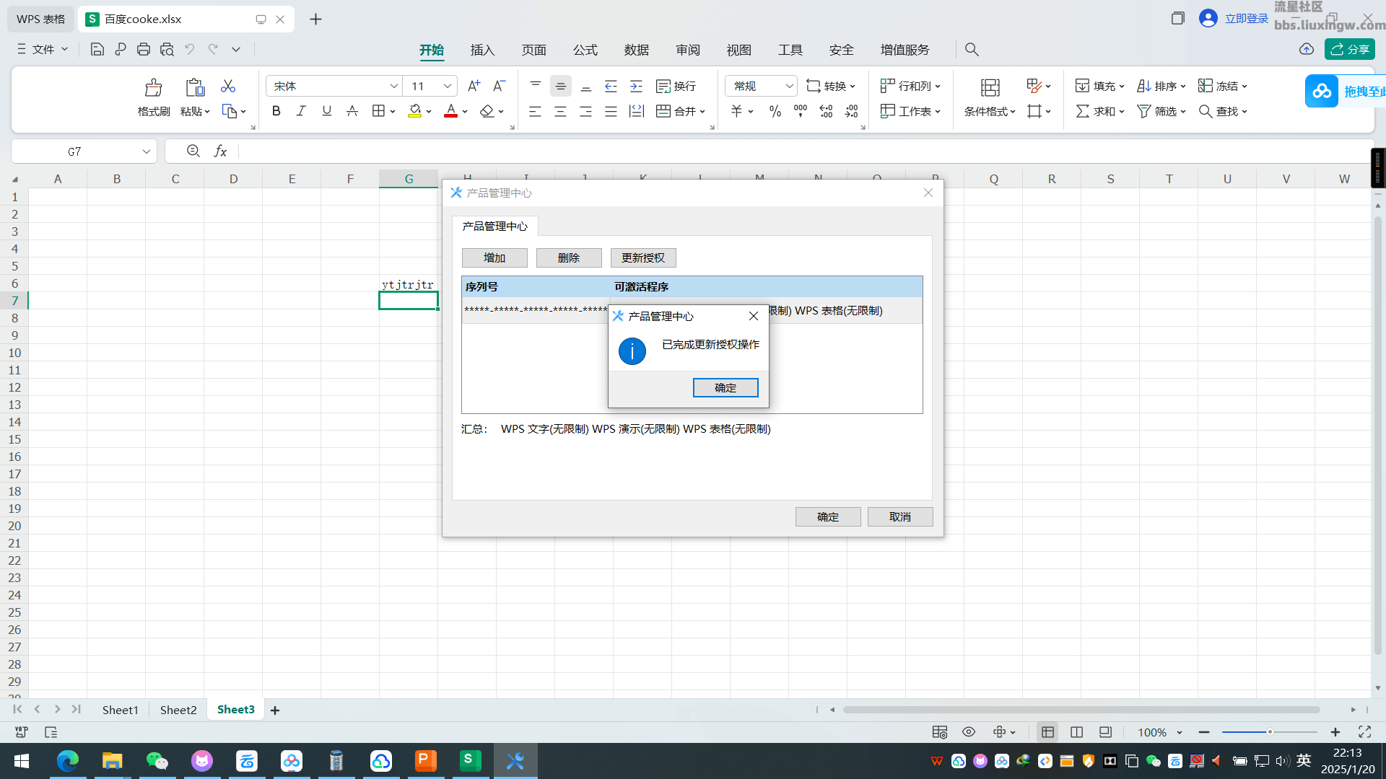Click add new sheet plus icon

tap(275, 710)
